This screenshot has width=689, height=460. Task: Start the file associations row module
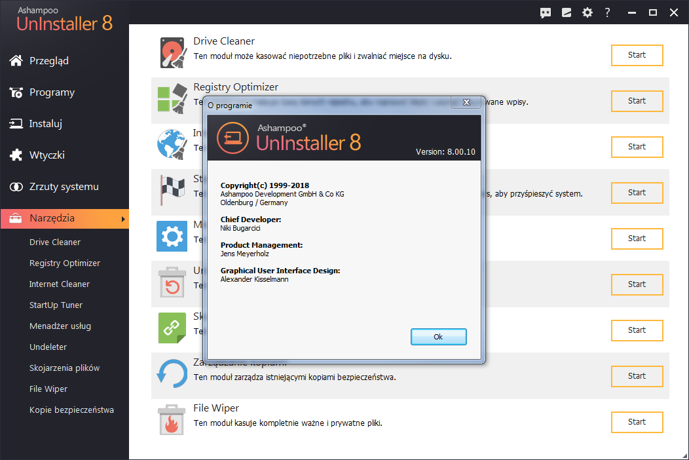point(637,330)
